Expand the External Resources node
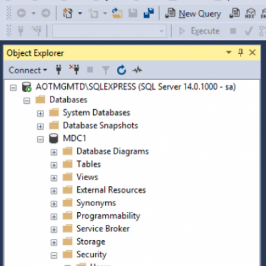Image resolution: width=266 pixels, height=266 pixels. pyautogui.click(x=54, y=191)
